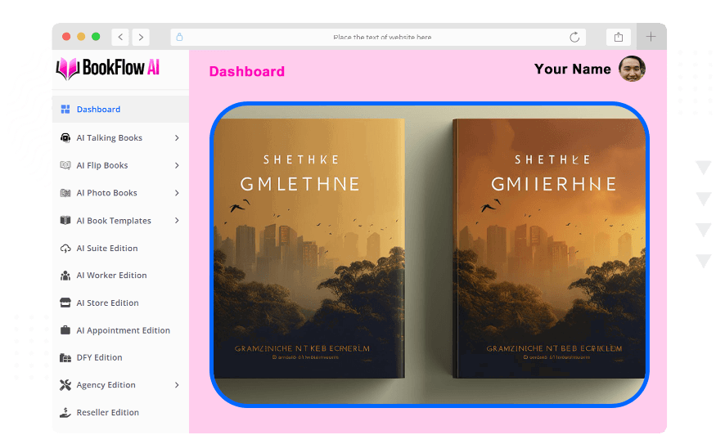Screen dimensions: 725x444
Task: Click the AI Store Edition shop icon
Action: coord(65,303)
